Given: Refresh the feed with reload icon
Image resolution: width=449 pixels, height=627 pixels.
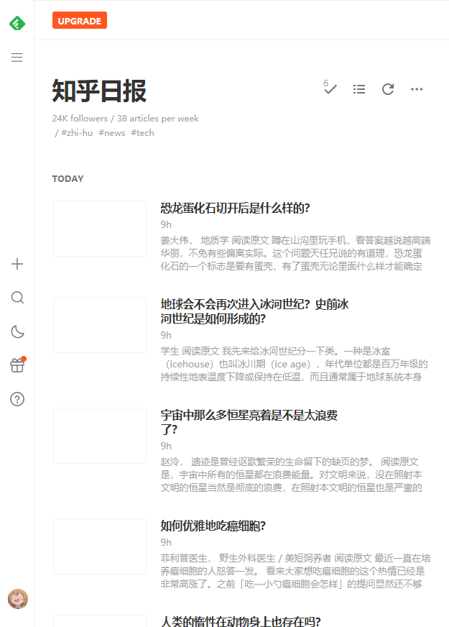Looking at the screenshot, I should pos(388,89).
